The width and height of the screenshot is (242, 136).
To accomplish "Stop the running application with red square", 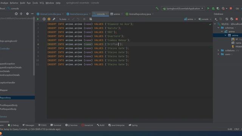I will coord(231,8).
